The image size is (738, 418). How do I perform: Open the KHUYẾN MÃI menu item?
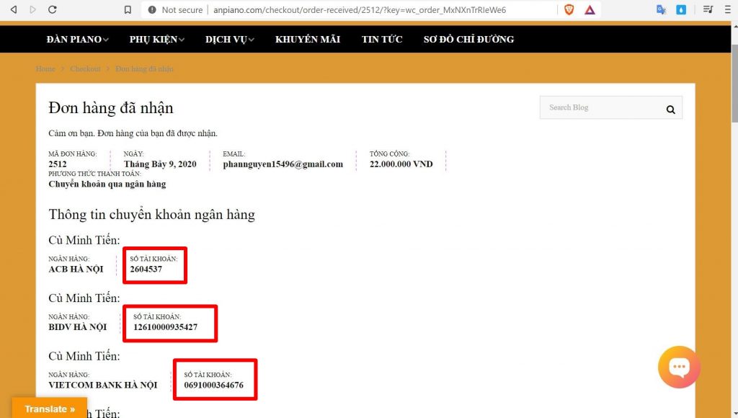coord(308,40)
